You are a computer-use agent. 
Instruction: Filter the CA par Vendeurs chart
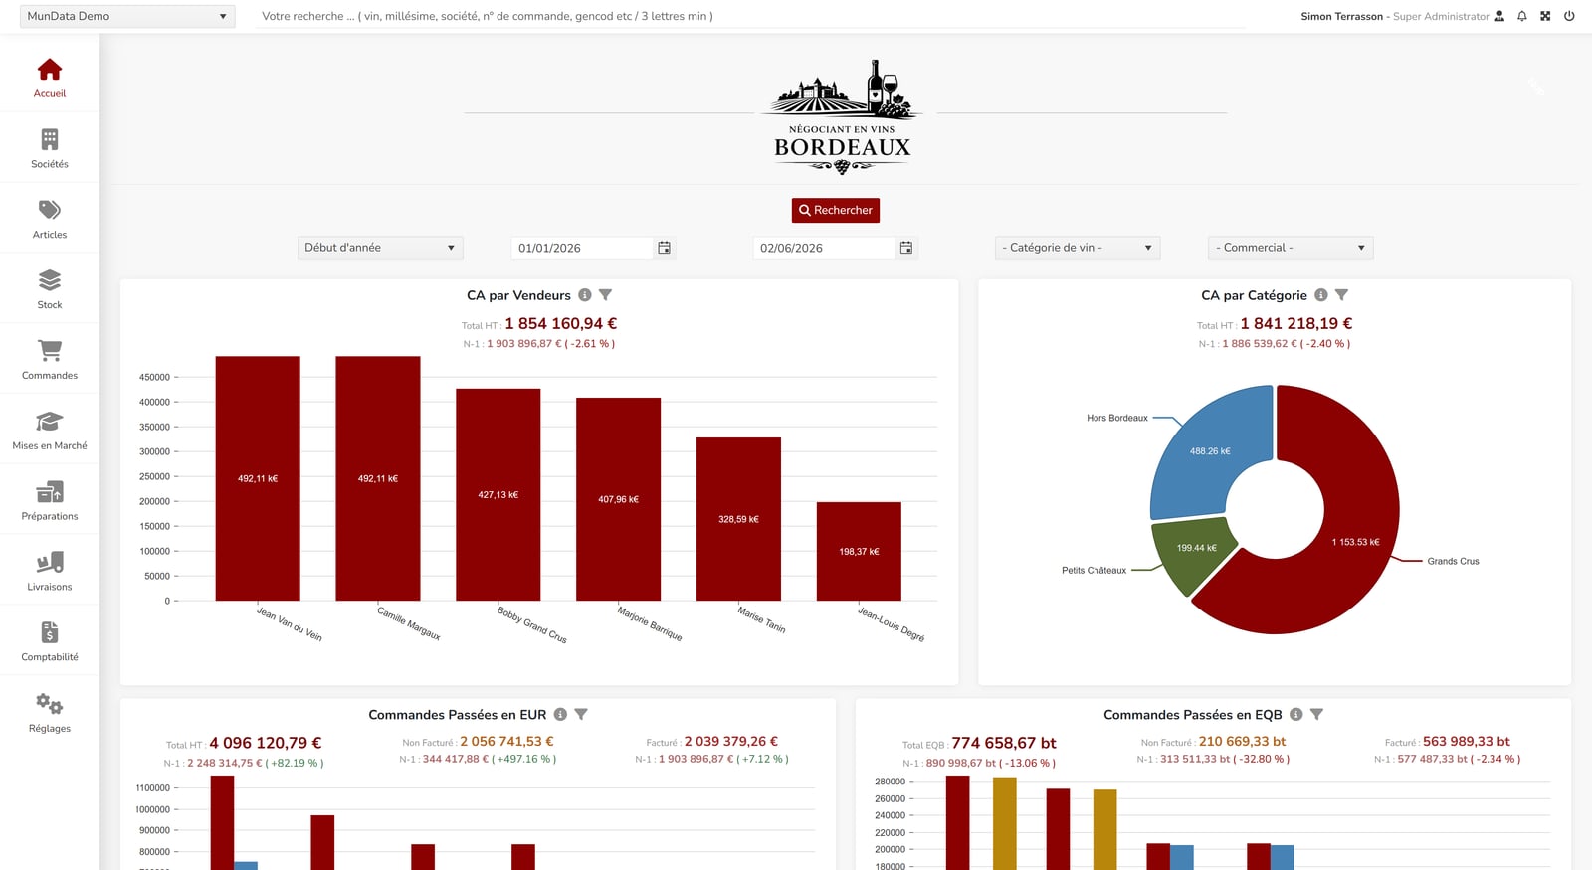(605, 295)
